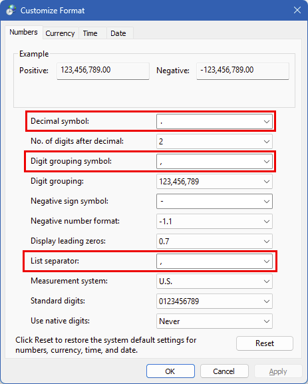Open the Use native digits dropdown
Screen dimensions: 308x384
coord(214,321)
